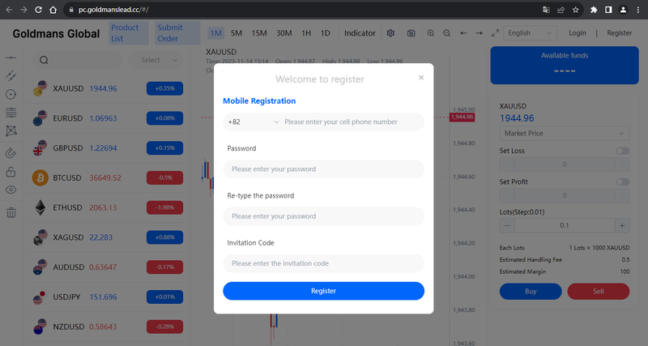Click the browser address bar URL

pos(113,10)
